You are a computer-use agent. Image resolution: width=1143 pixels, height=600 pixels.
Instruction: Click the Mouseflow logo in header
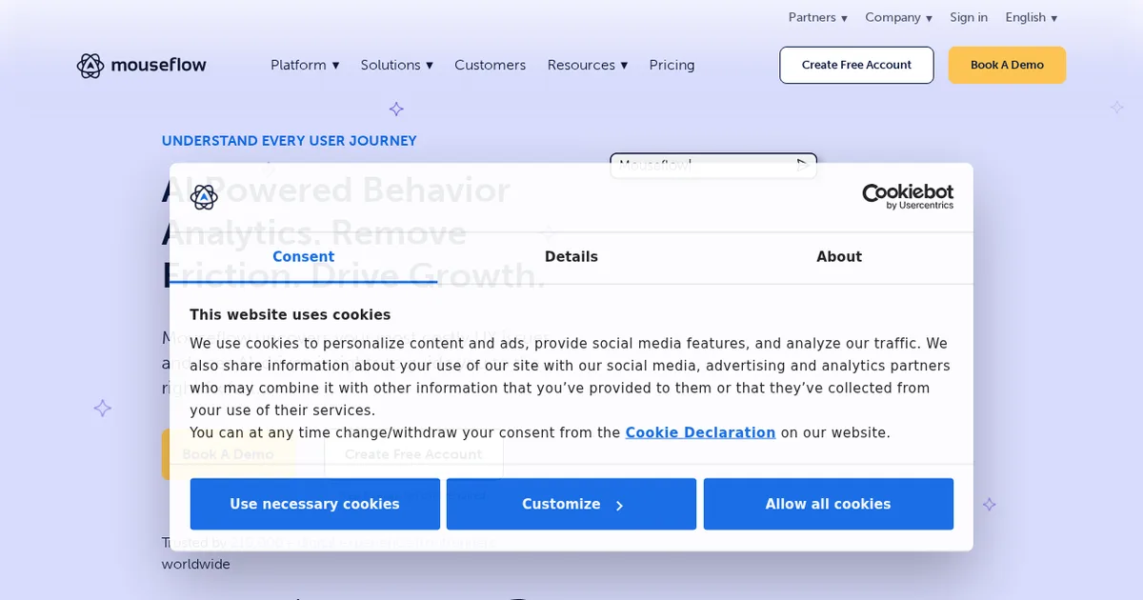point(142,65)
